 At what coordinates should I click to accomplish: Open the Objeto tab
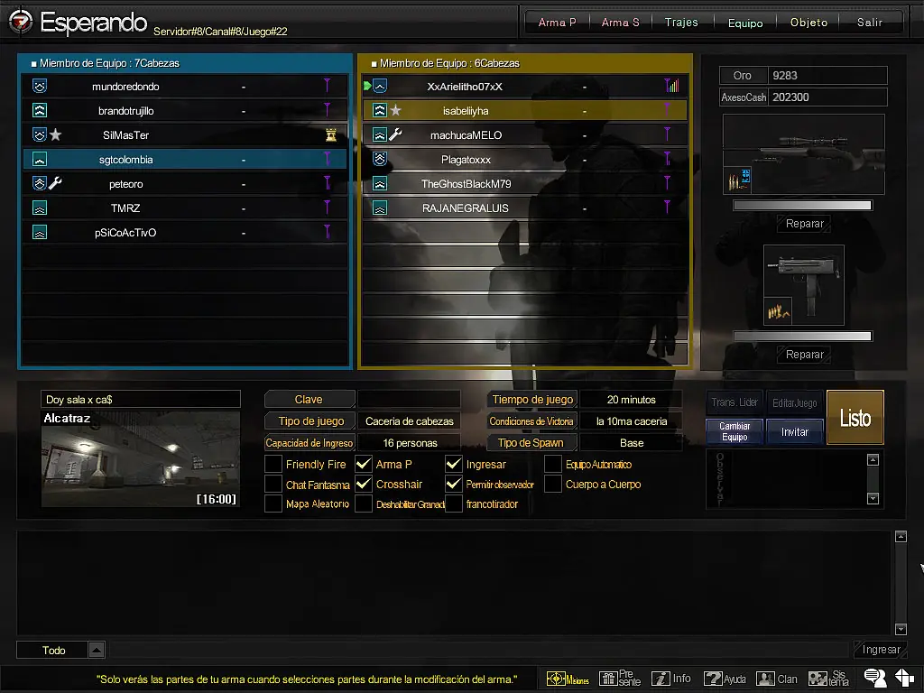[808, 23]
